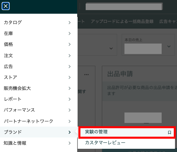Image resolution: width=177 pixels, height=152 pixels.
Task: Open the ストア menu item
Action: coord(39,77)
